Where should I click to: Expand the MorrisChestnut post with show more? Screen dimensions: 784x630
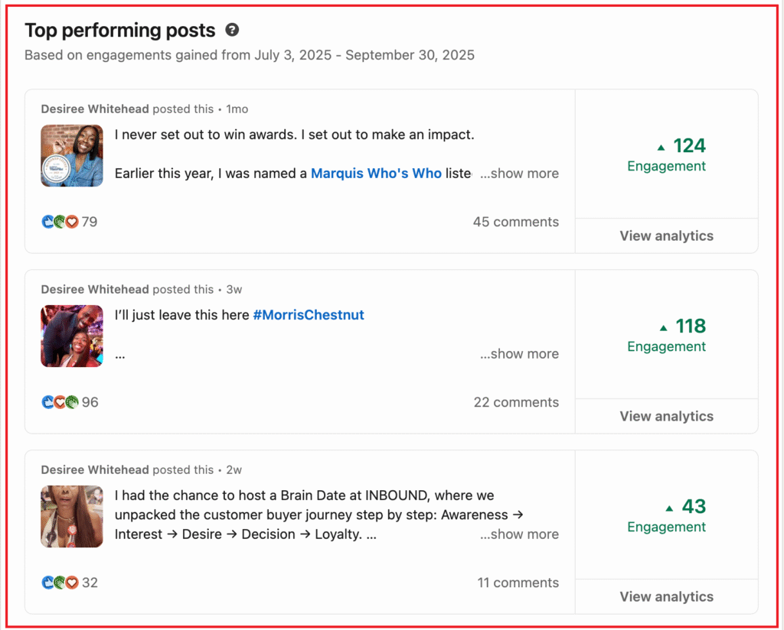(519, 354)
